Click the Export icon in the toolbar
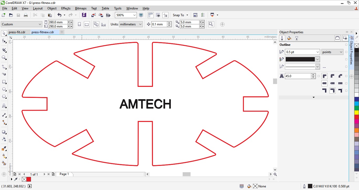The height and width of the screenshot is (190, 359). pos(101,15)
